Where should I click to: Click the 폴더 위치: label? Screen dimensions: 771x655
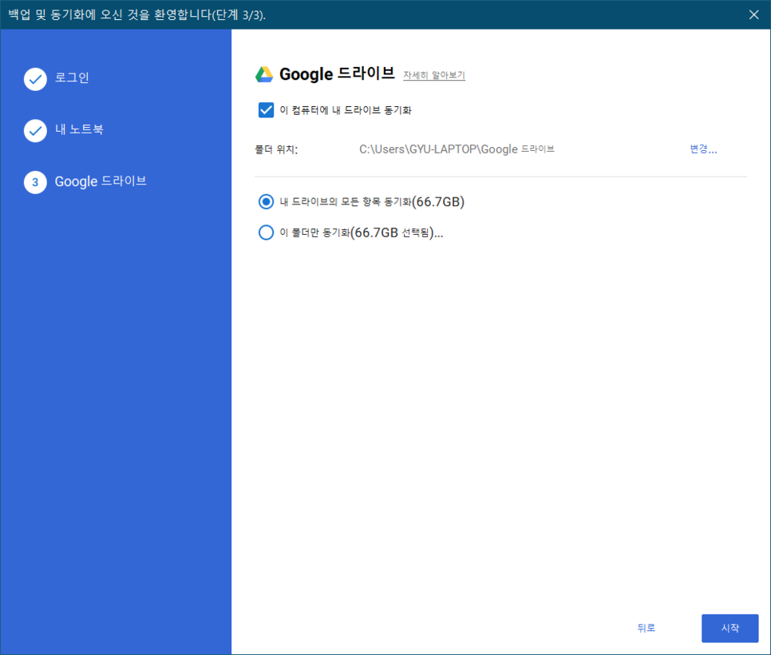[276, 149]
